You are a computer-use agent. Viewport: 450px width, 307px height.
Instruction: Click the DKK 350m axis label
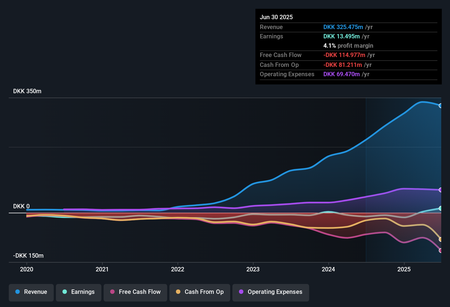tap(27, 91)
